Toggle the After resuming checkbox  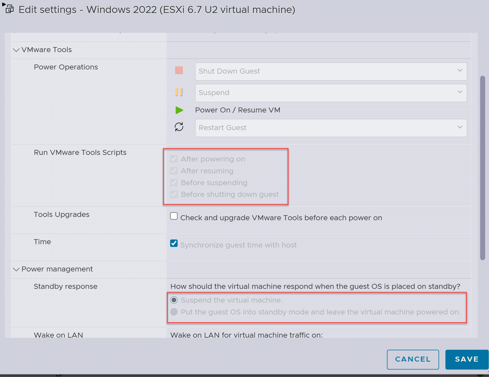coord(174,171)
